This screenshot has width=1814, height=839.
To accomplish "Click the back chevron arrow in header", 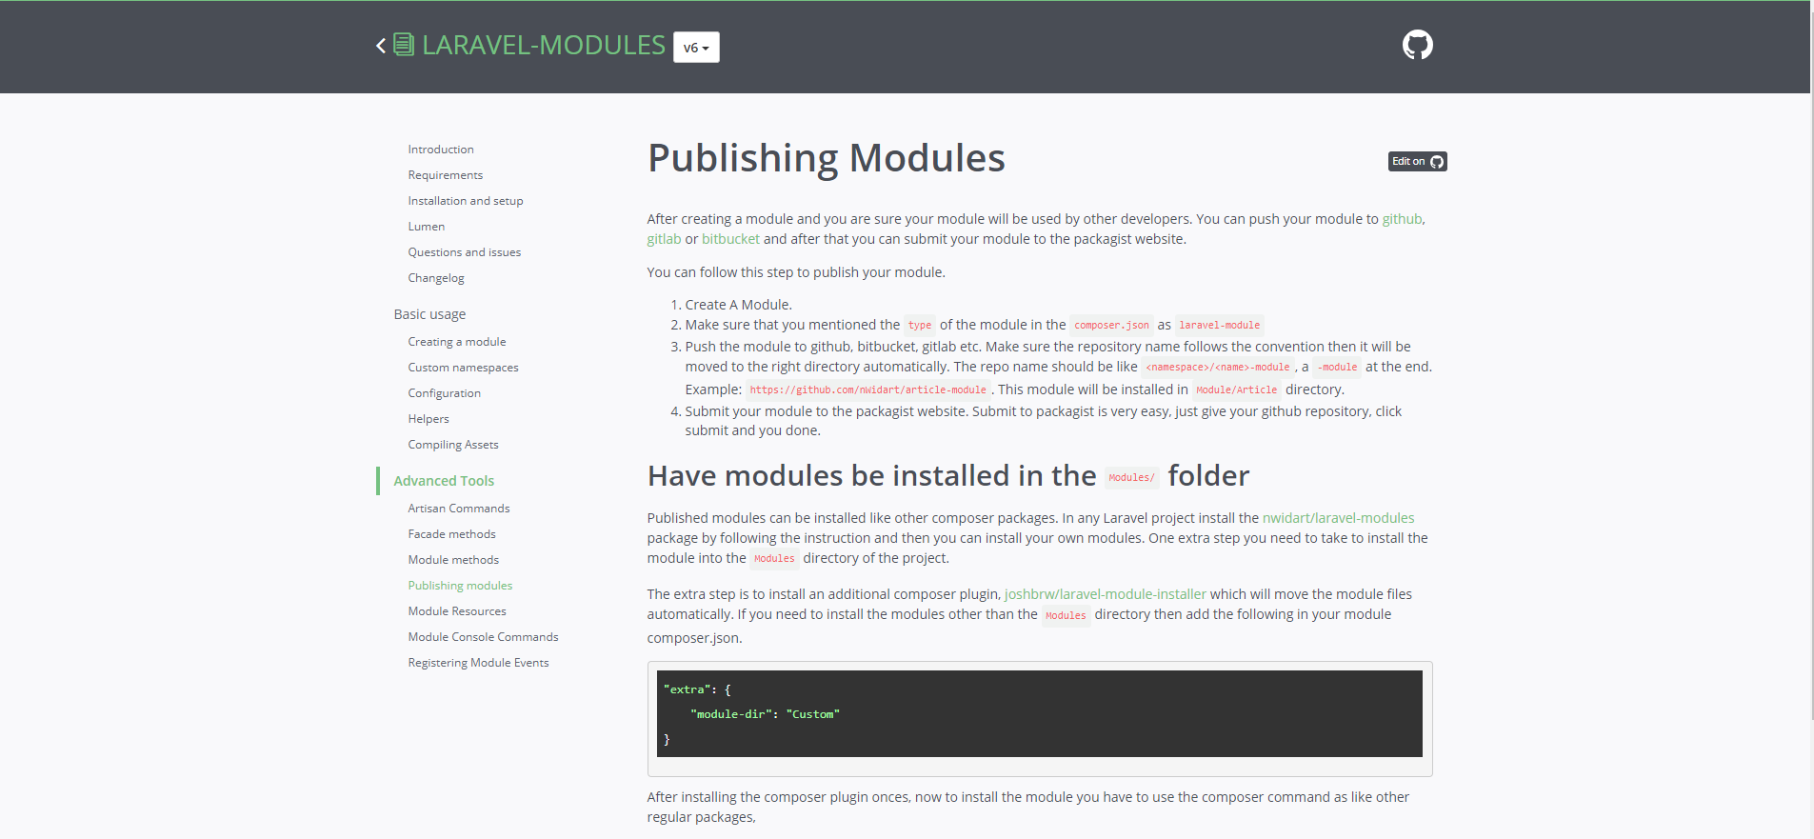I will coord(381,46).
